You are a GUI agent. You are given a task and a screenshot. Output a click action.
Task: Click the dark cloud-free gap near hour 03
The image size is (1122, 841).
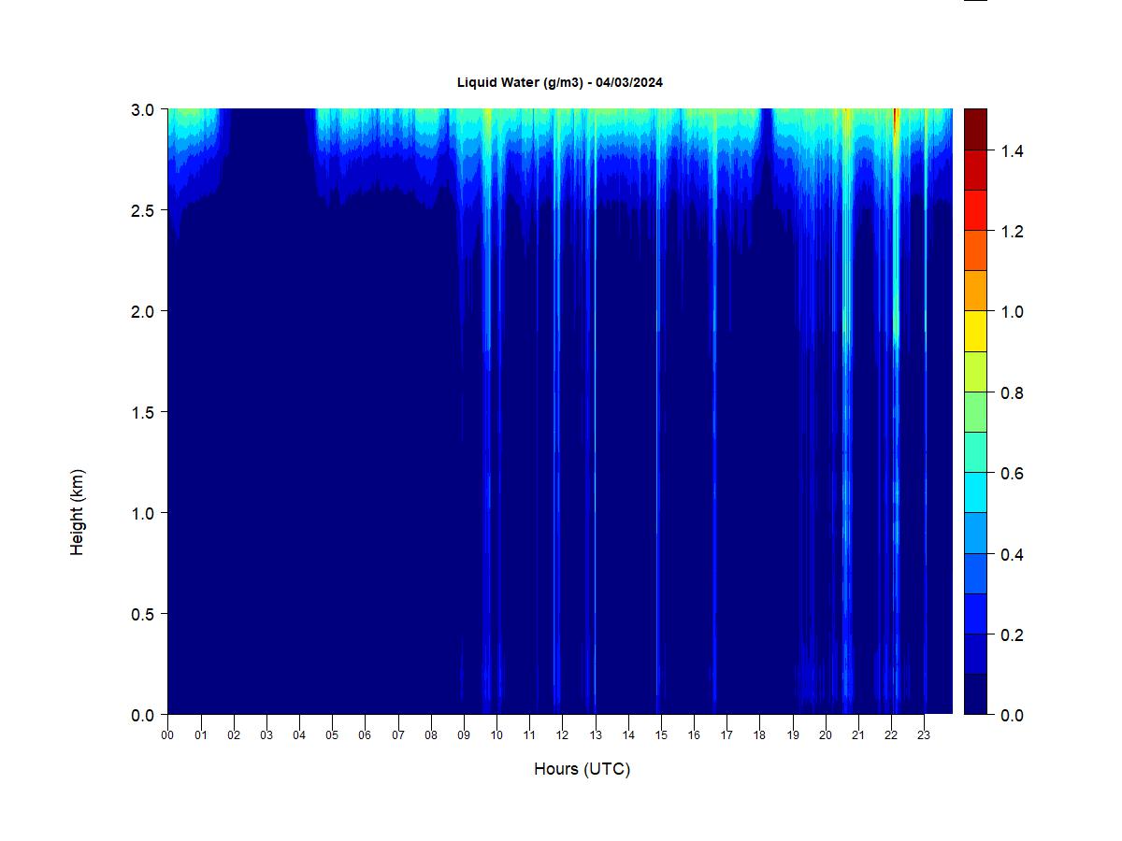pyautogui.click(x=266, y=150)
